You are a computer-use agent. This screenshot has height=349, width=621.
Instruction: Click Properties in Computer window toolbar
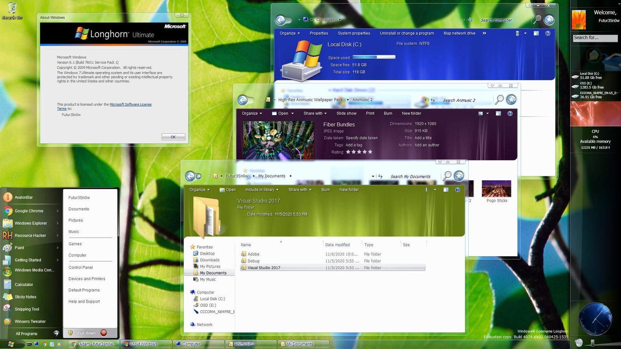pos(319,33)
